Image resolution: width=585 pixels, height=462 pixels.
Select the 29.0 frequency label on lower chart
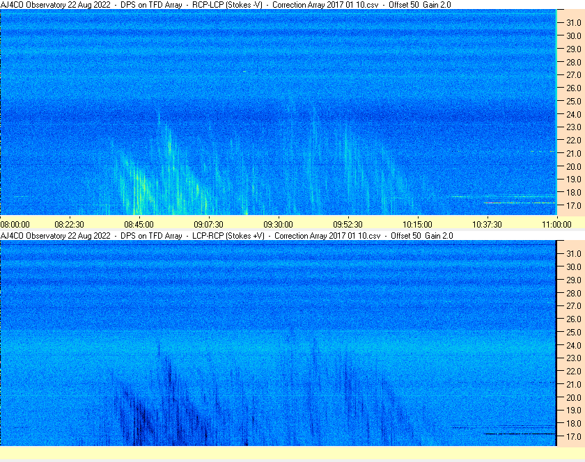click(x=574, y=280)
